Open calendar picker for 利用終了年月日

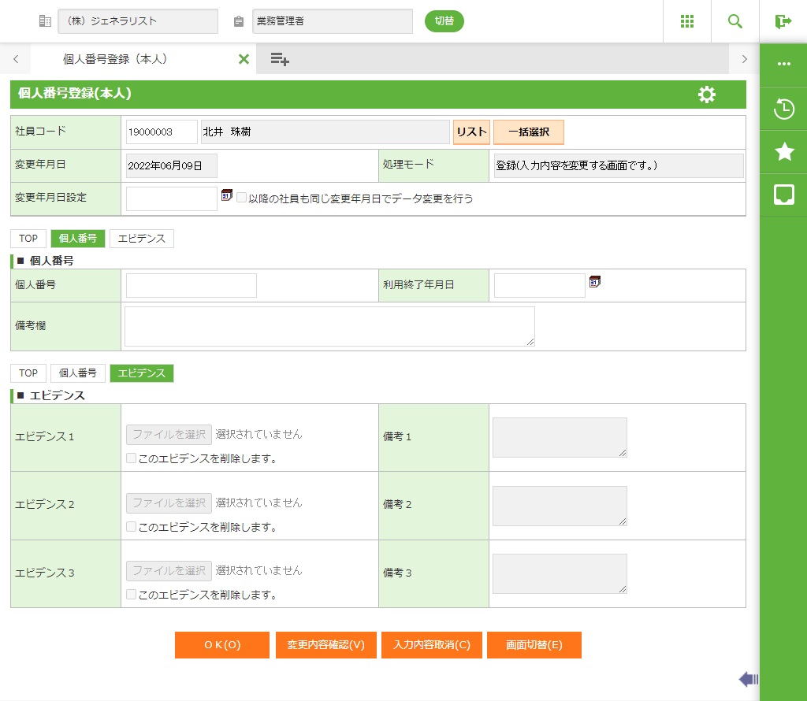pyautogui.click(x=595, y=282)
